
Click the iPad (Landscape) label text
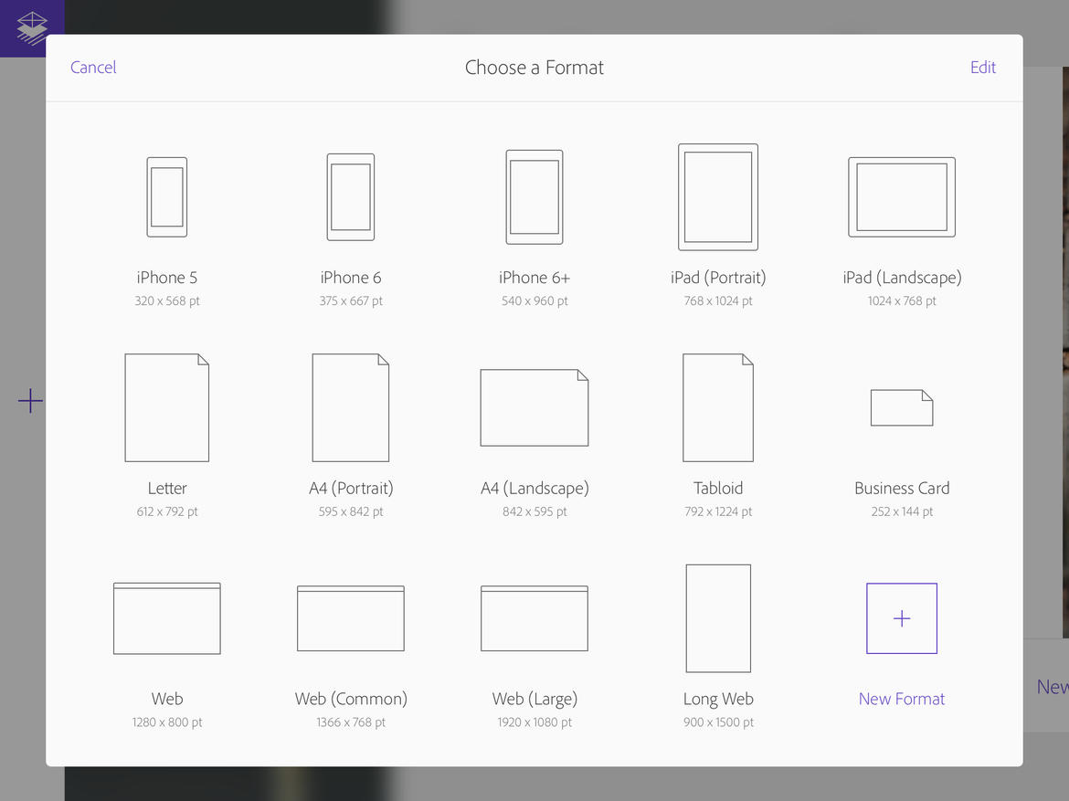pyautogui.click(x=901, y=278)
